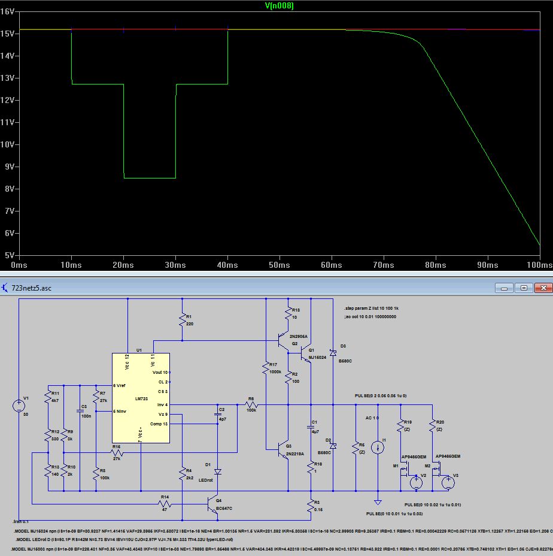Image resolution: width=553 pixels, height=556 pixels.
Task: Click the .MODEL MJ15003 directive line
Action: pyautogui.click(x=282, y=549)
